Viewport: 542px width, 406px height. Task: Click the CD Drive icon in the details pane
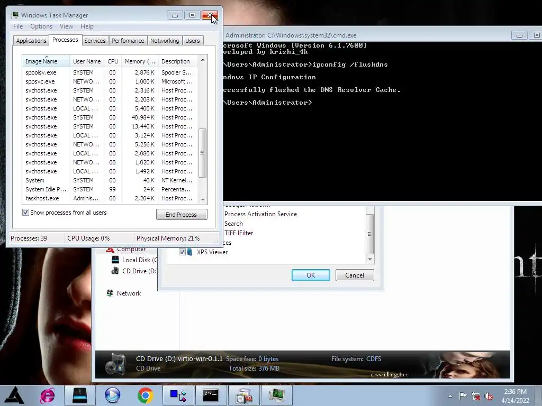(x=115, y=364)
